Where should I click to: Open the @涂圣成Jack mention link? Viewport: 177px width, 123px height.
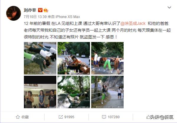(x=133, y=23)
